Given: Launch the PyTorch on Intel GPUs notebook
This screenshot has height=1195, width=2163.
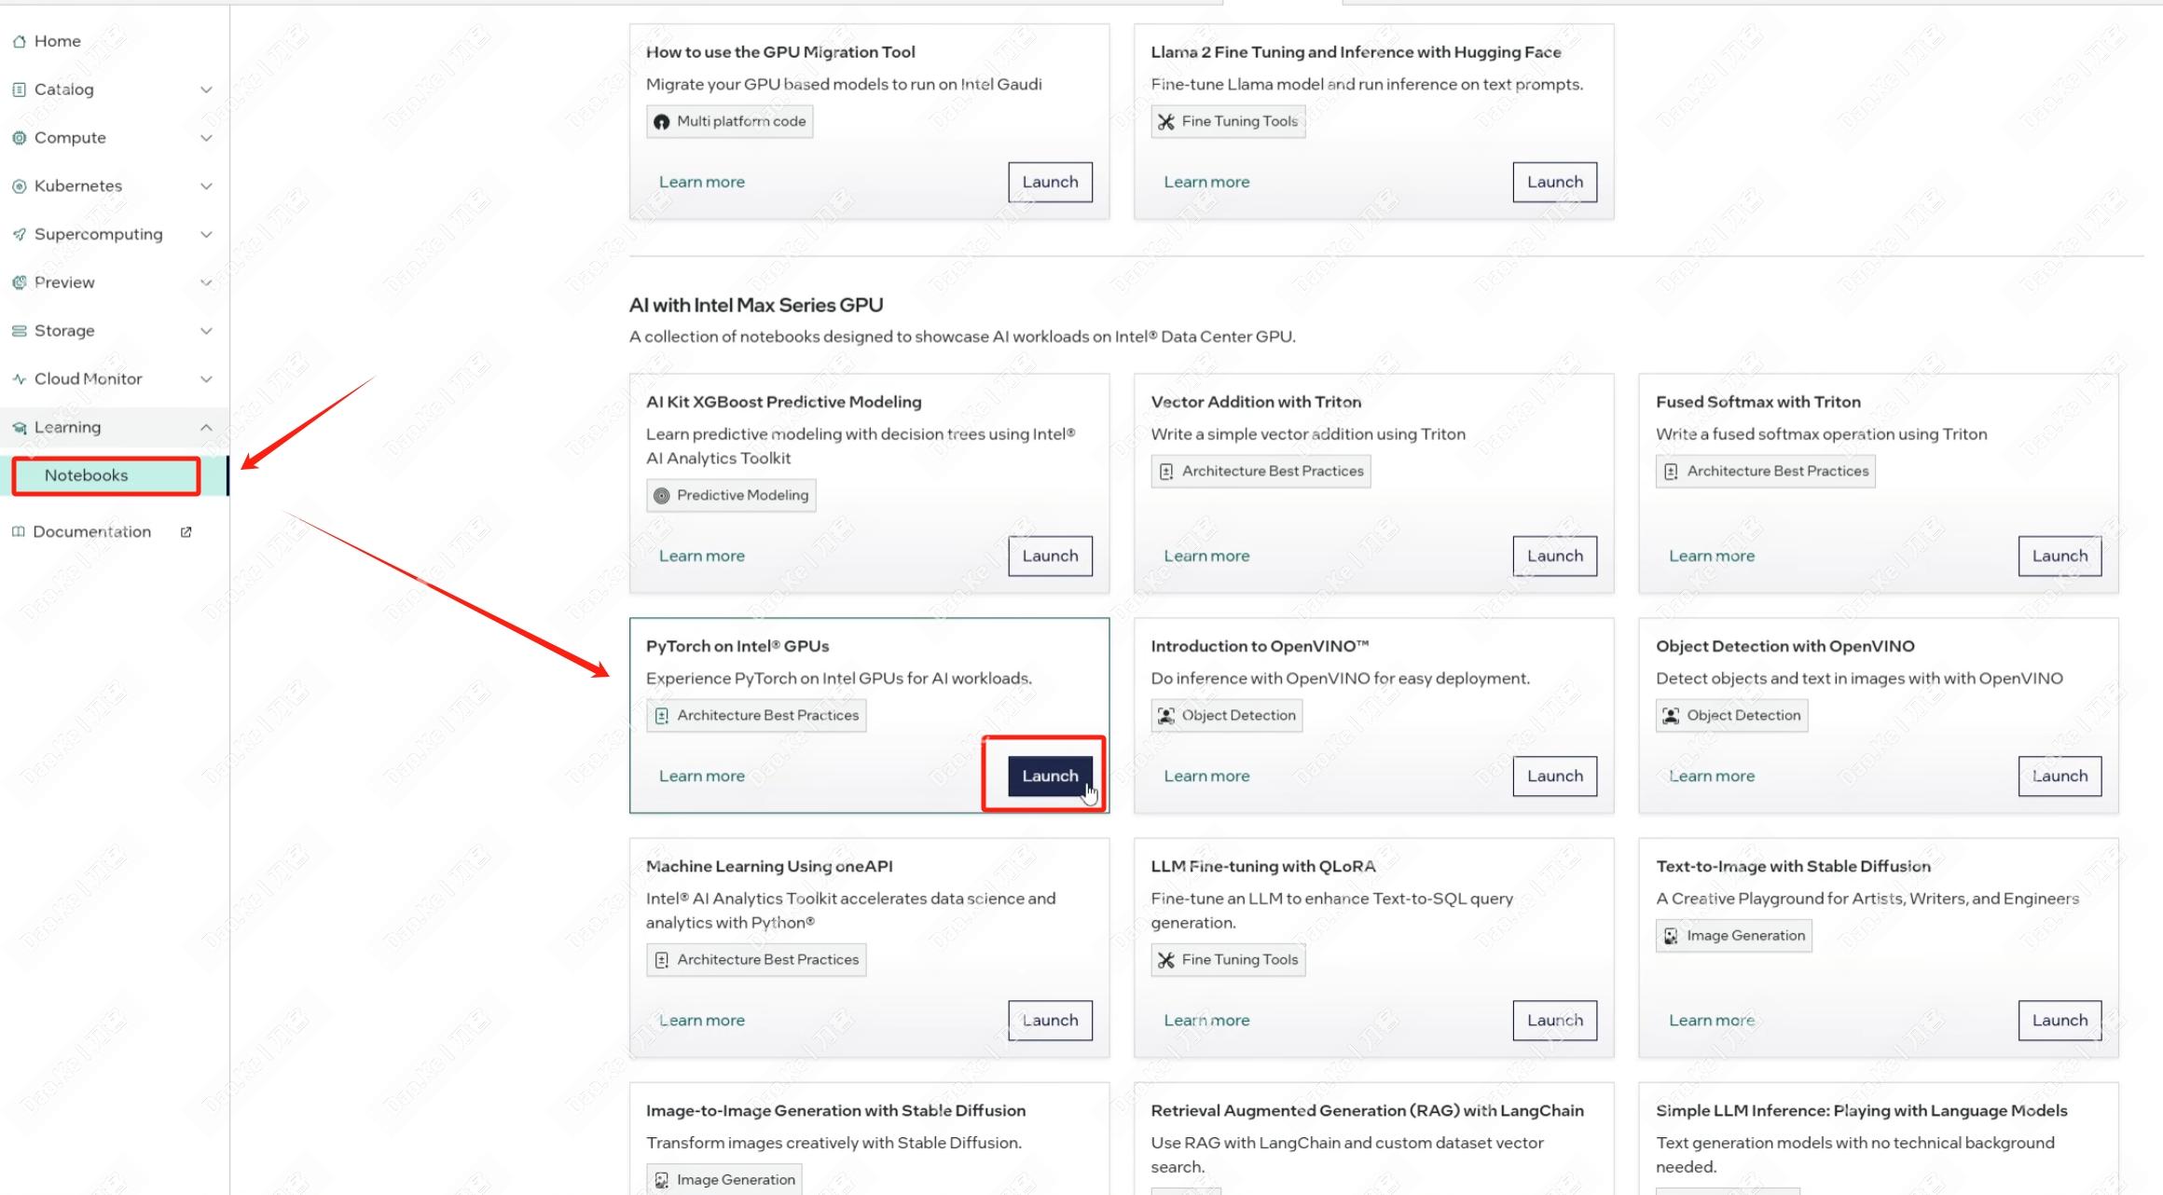Looking at the screenshot, I should click(x=1050, y=776).
